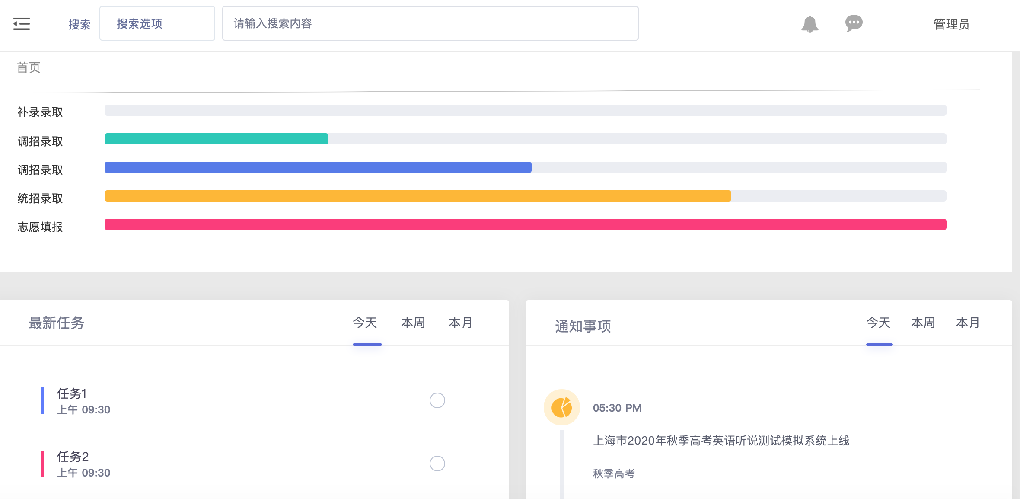Select 今天 tab in 最新任务 panel
The width and height of the screenshot is (1020, 499).
coord(365,323)
